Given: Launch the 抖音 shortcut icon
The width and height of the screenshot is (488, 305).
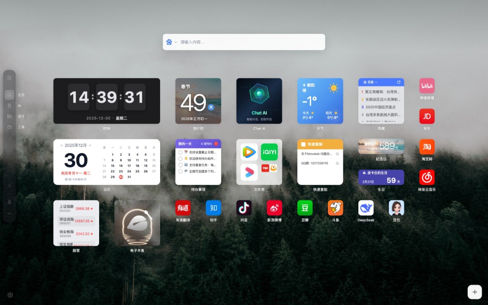Looking at the screenshot, I should click(x=244, y=208).
